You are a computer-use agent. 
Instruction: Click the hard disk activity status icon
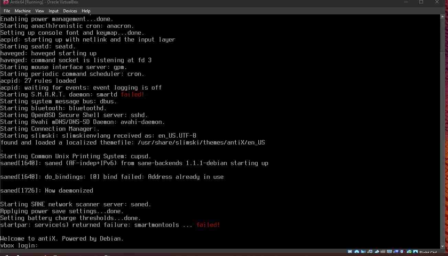coord(350,253)
